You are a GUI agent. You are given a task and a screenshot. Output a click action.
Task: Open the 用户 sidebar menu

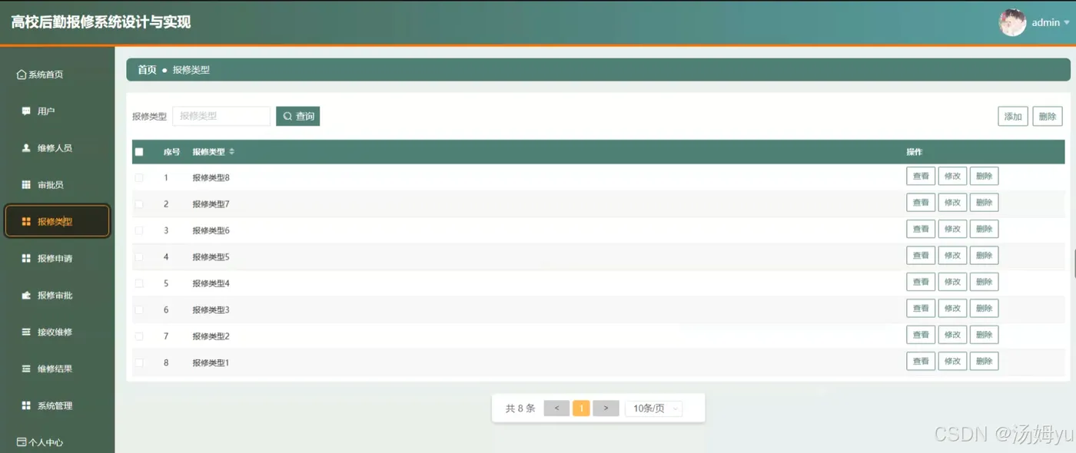[57, 111]
